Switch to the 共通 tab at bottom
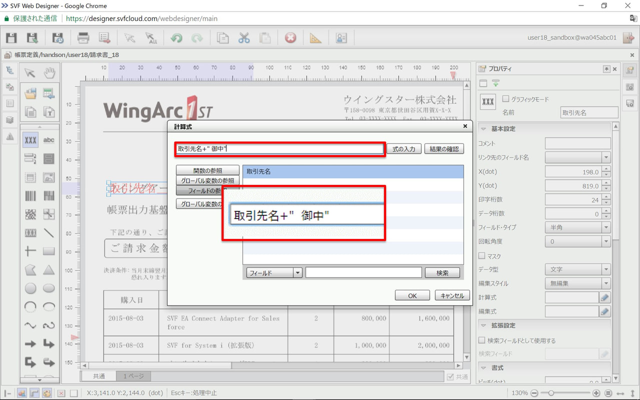Image resolution: width=640 pixels, height=400 pixels. coord(99,376)
